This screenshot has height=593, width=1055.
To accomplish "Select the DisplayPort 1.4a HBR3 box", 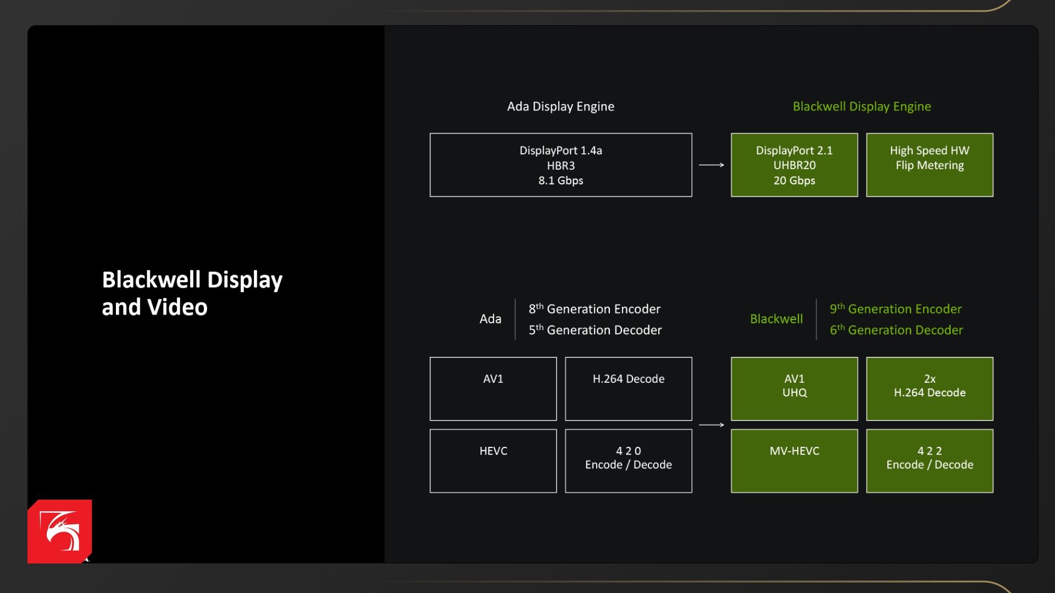I will point(560,165).
